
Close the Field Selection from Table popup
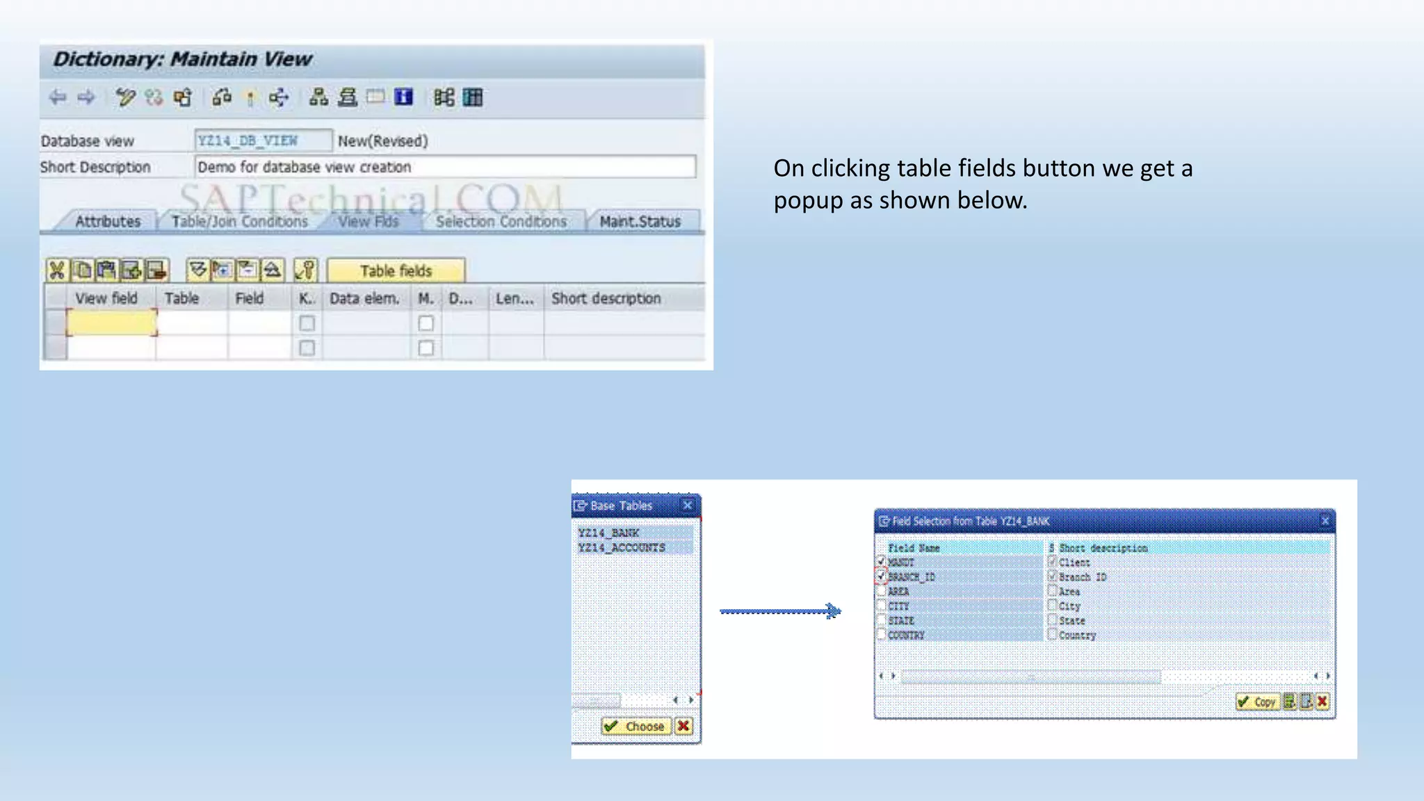pyautogui.click(x=1325, y=521)
